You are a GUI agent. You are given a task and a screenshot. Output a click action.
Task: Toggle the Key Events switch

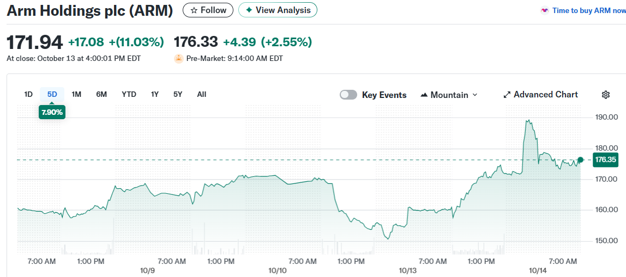(x=348, y=95)
